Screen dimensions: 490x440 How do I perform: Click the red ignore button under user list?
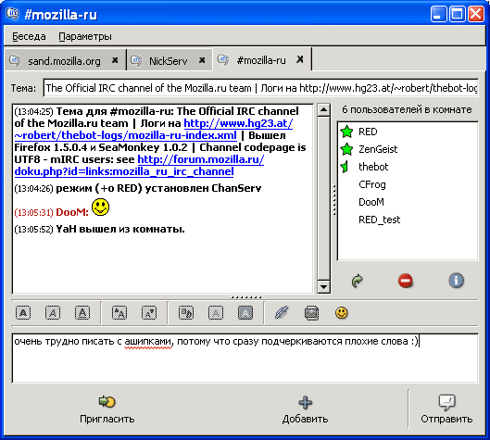coord(406,281)
